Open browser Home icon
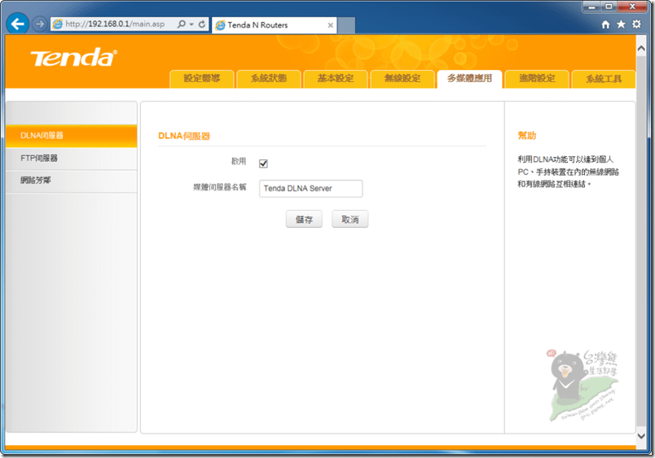This screenshot has width=655, height=458. tap(605, 24)
